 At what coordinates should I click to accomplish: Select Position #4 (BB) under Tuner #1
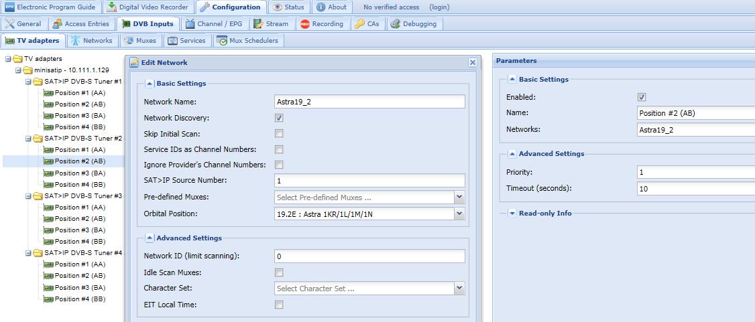pos(80,127)
